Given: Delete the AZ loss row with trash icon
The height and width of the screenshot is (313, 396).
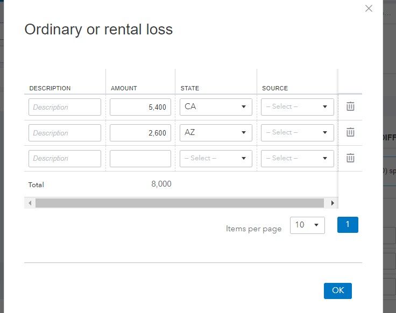Looking at the screenshot, I should 350,132.
